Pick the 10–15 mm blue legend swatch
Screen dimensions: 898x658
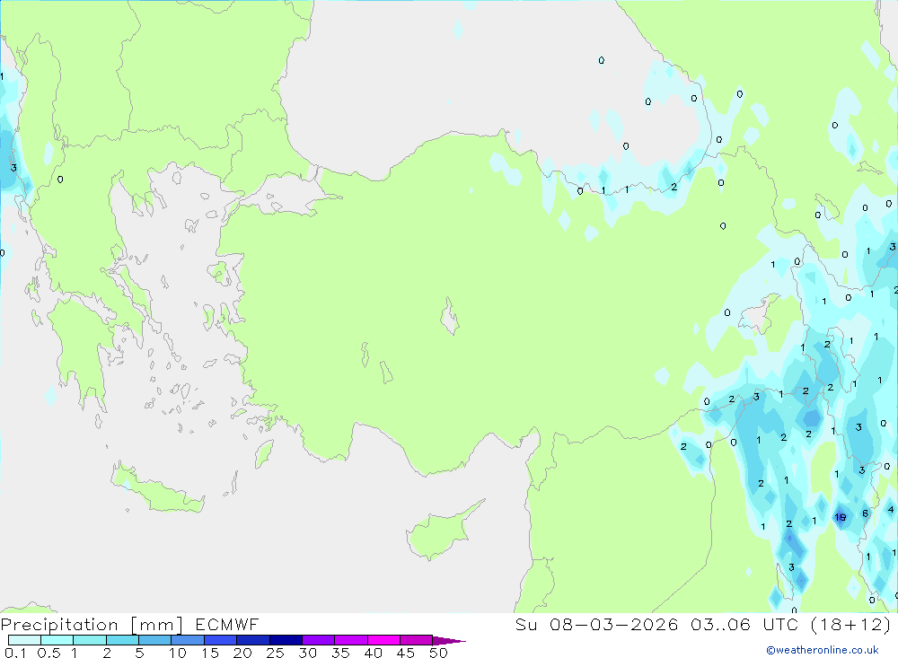pos(188,640)
